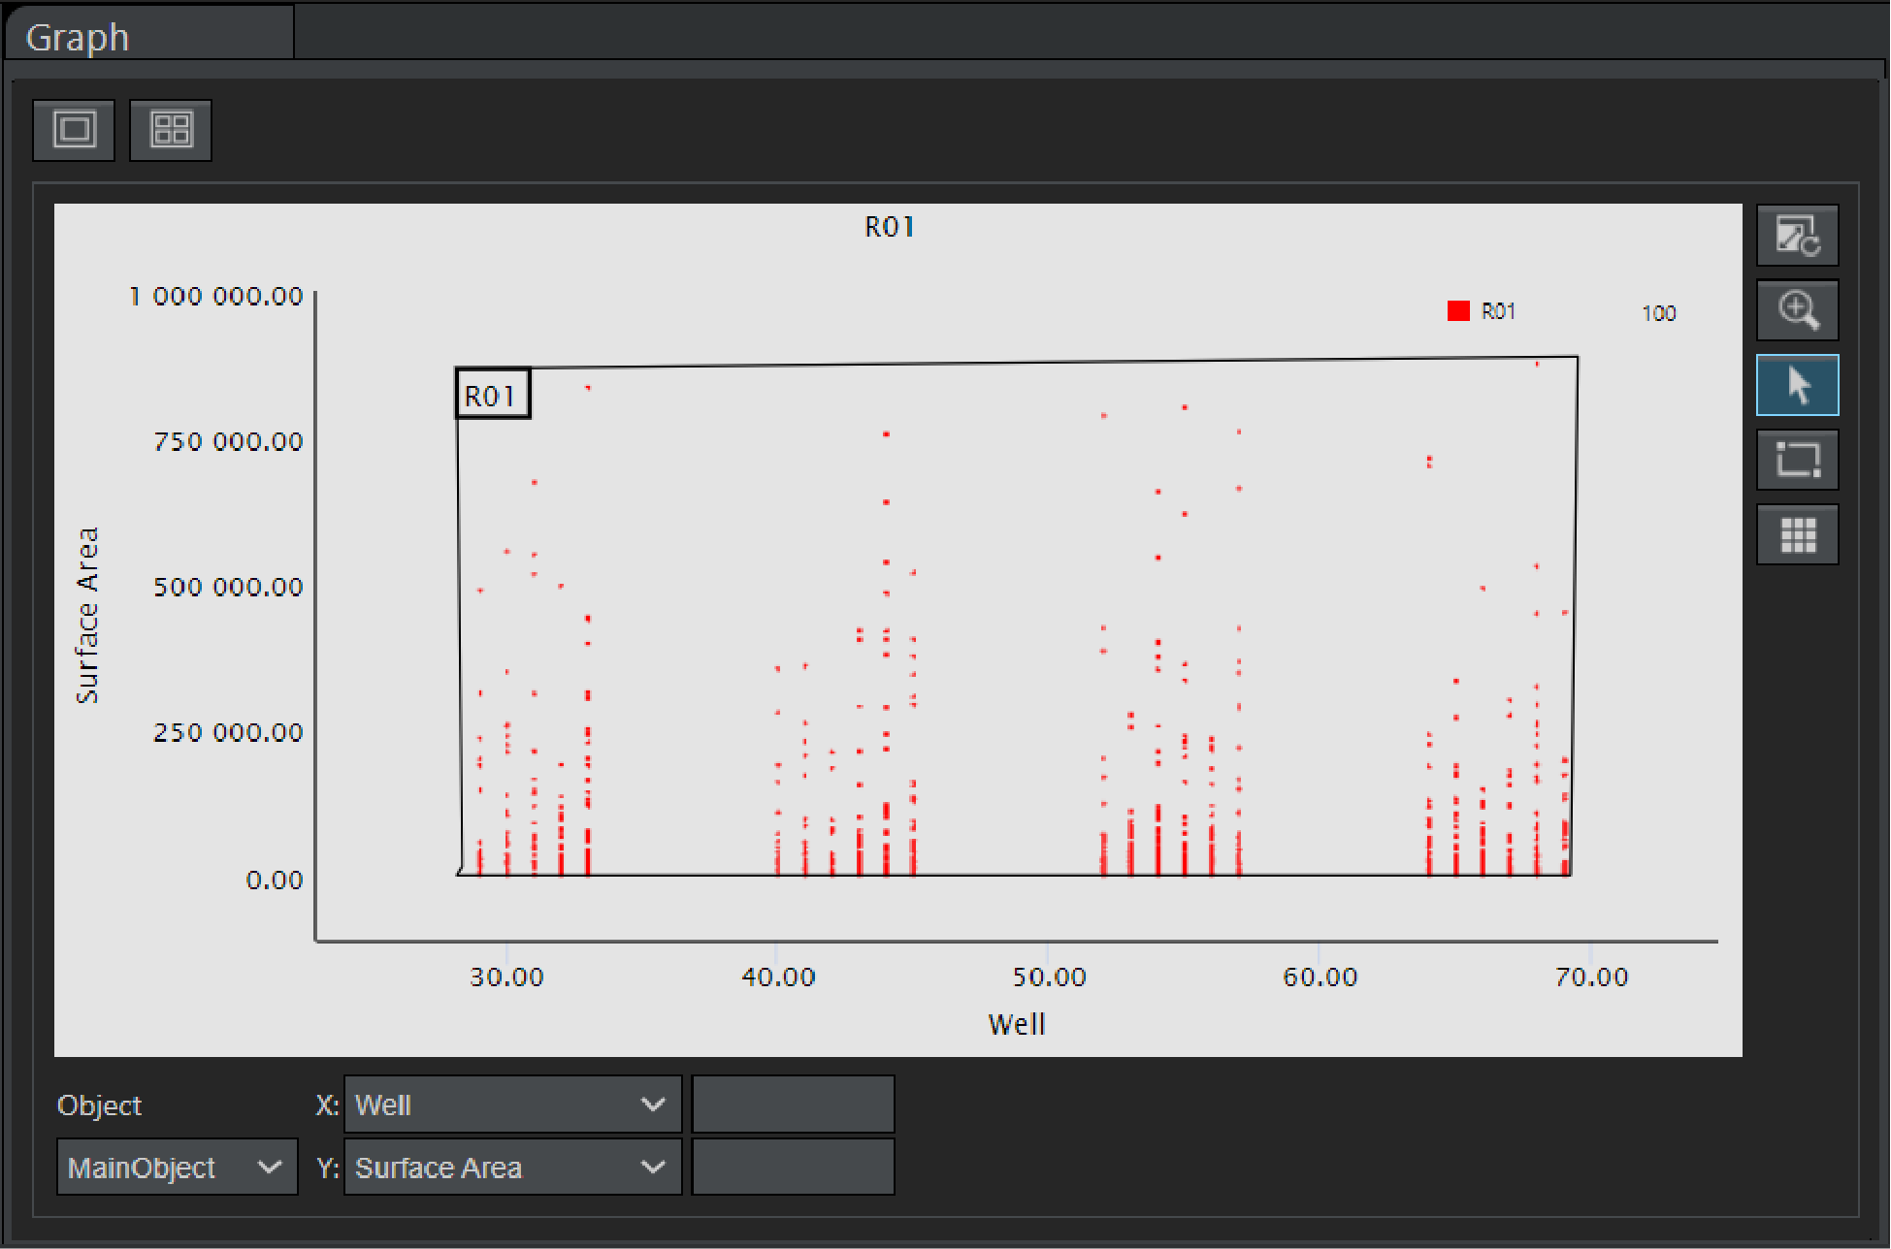Click the 1 000 000.00 Y-axis label

(216, 297)
